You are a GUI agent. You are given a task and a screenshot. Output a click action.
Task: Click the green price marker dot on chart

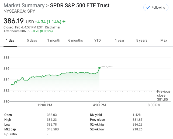99,68
